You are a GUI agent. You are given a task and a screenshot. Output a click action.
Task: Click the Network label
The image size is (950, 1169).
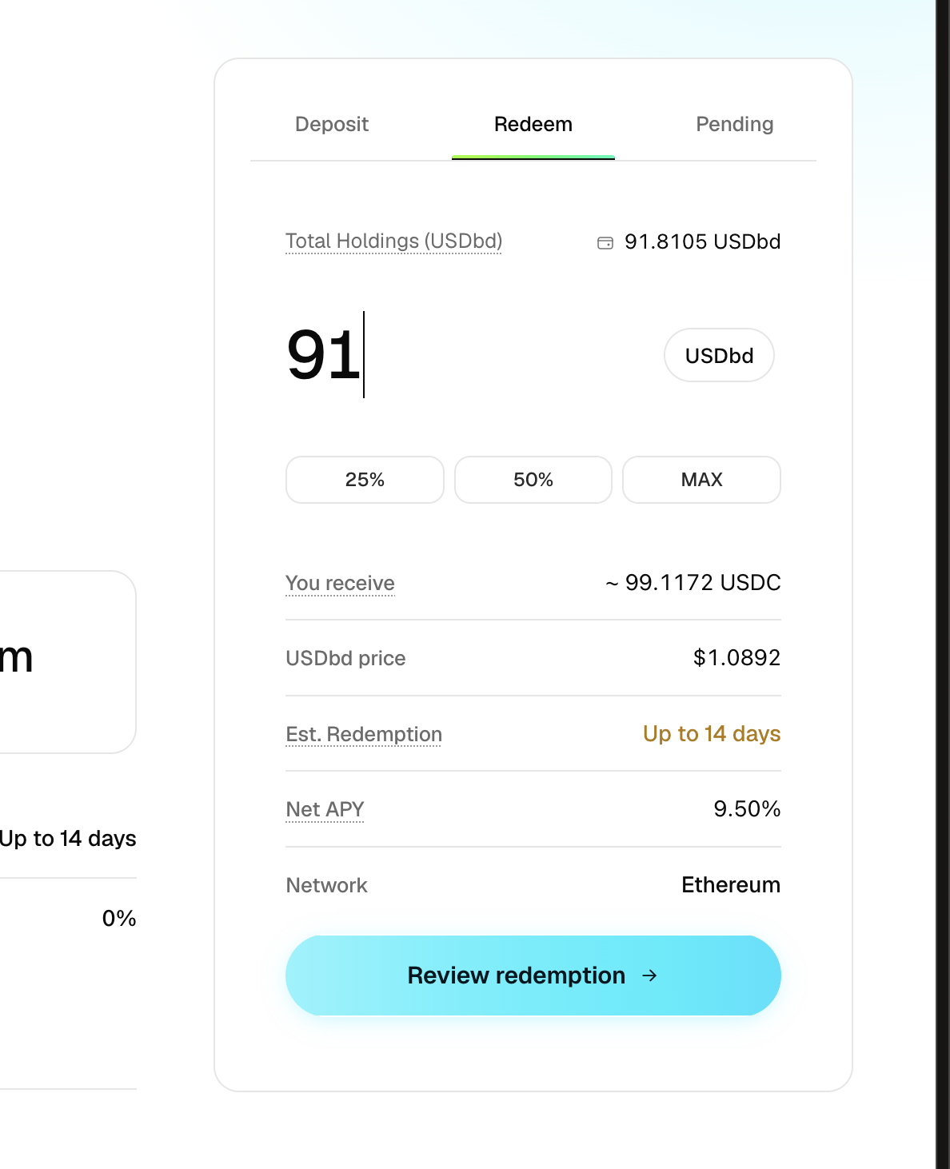click(327, 885)
